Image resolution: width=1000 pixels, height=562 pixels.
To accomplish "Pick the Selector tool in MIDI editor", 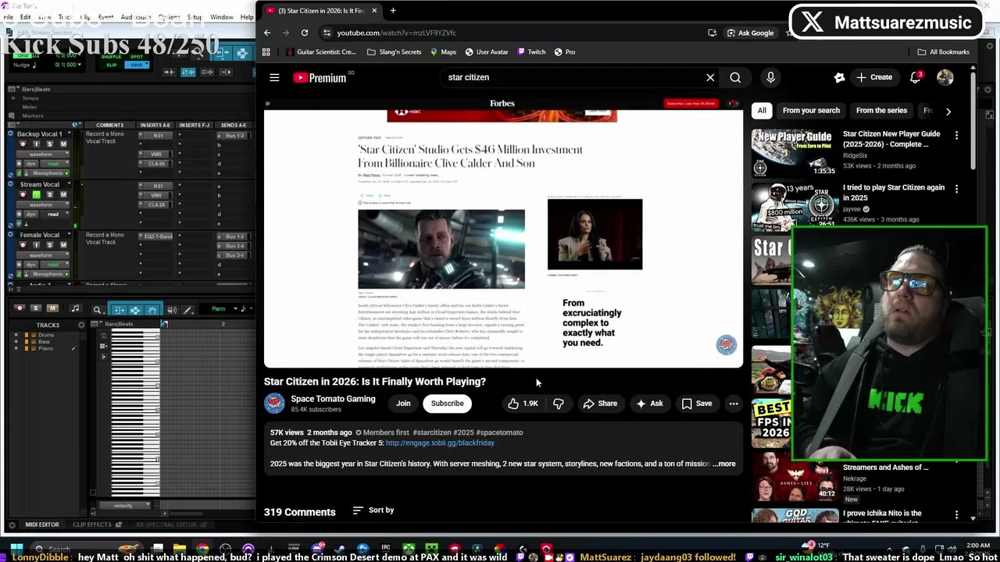I will click(134, 310).
